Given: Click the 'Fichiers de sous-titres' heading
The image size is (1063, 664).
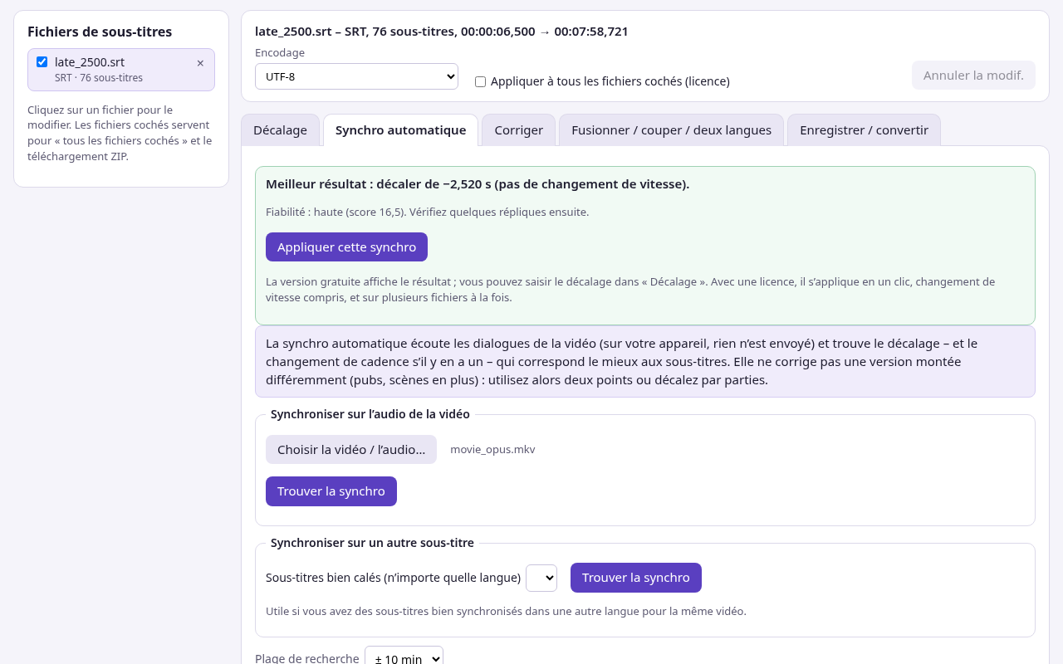Looking at the screenshot, I should tap(100, 32).
